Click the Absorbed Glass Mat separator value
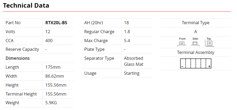237x110 pixels. 134,61
